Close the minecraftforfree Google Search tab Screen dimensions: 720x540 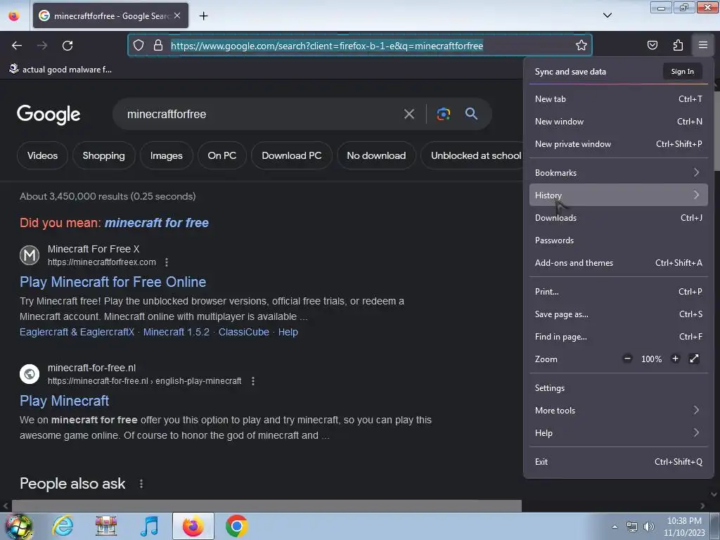177,15
